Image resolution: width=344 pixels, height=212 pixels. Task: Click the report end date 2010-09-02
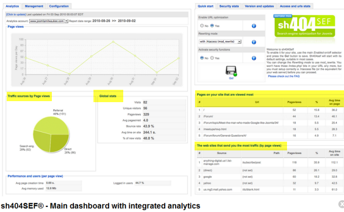(127, 21)
